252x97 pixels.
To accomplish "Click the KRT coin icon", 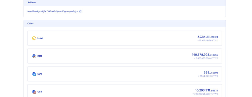I will pos(34,56).
